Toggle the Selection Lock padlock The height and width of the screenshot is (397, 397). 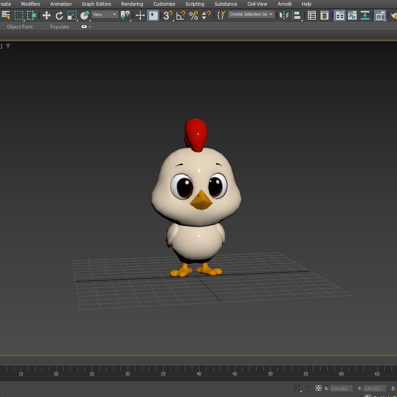click(308, 388)
